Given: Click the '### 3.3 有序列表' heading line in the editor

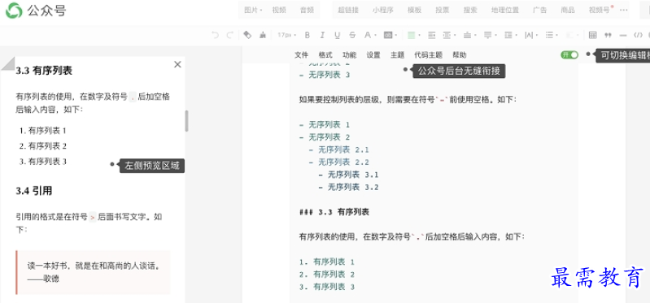Looking at the screenshot, I should (334, 212).
